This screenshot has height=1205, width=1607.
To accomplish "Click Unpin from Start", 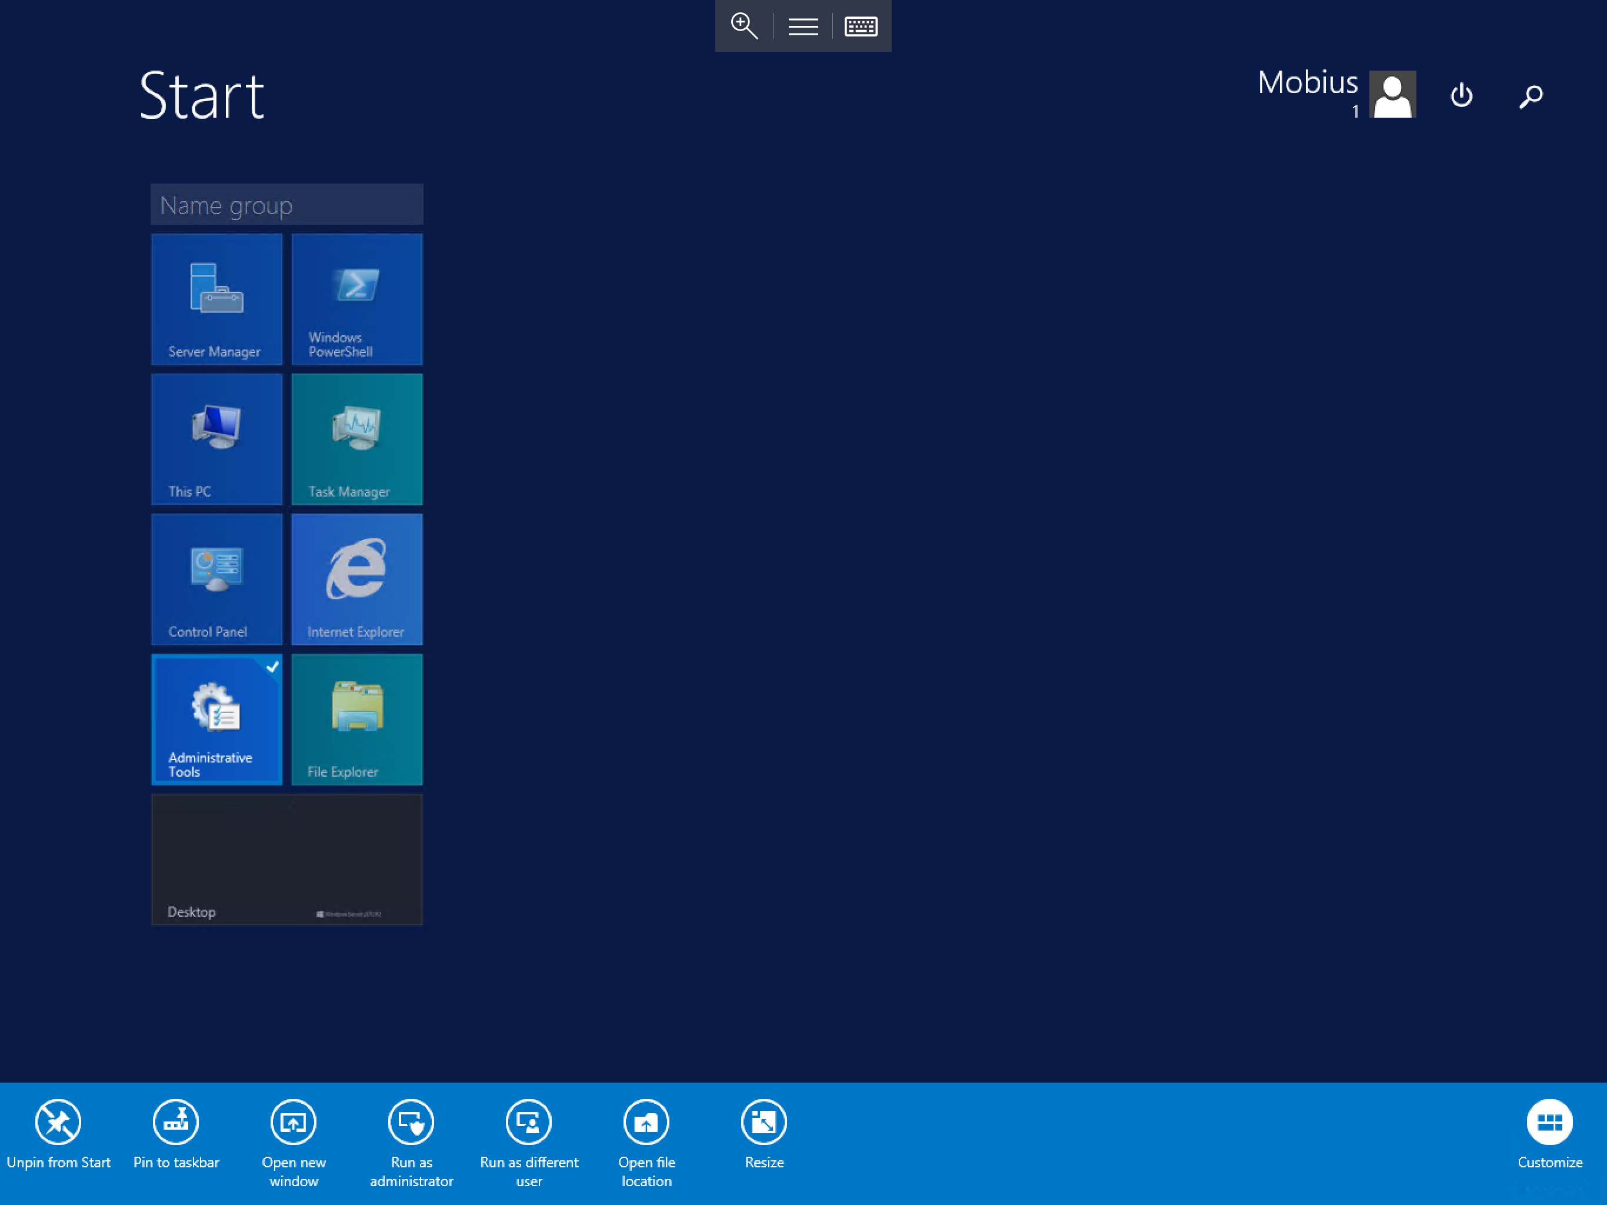I will (x=58, y=1134).
